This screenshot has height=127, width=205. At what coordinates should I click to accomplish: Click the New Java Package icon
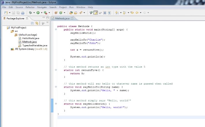point(56,13)
